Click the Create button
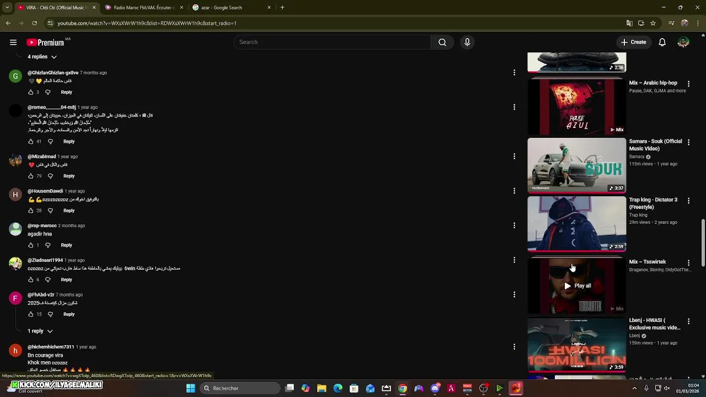Image resolution: width=706 pixels, height=397 pixels. point(633,42)
